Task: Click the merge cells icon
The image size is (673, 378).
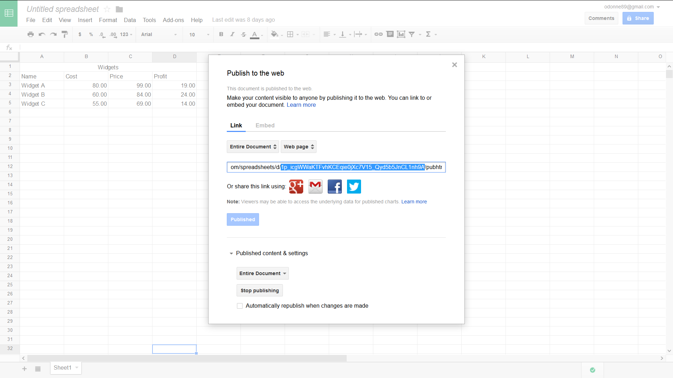Action: (306, 34)
